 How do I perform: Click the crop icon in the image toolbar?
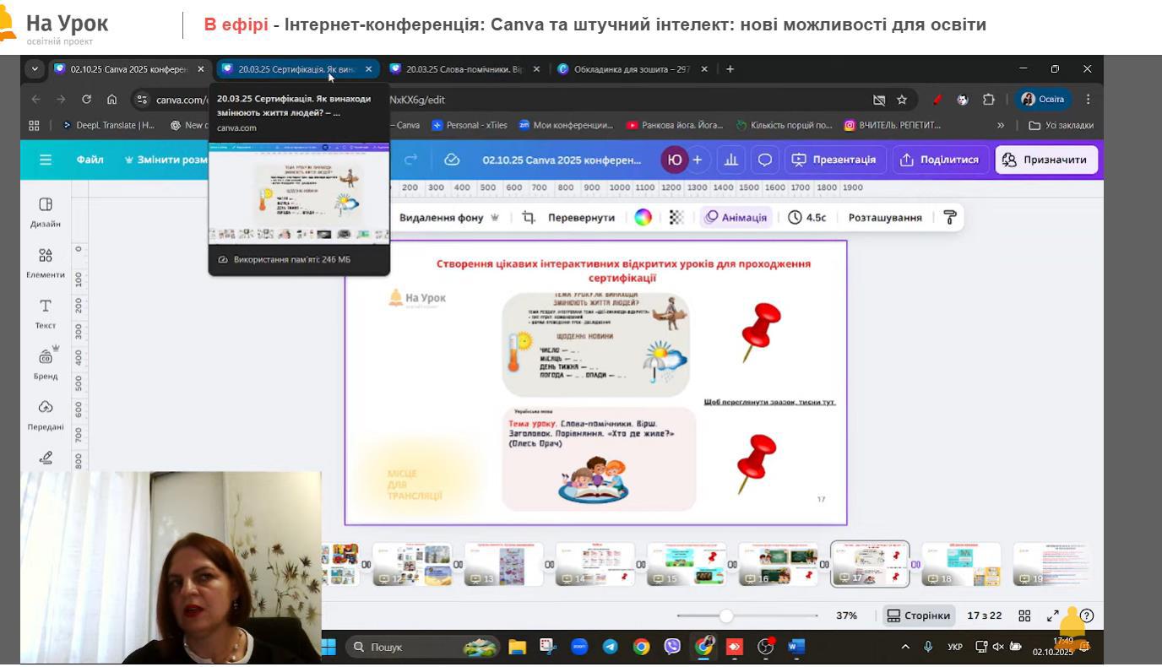pos(529,218)
